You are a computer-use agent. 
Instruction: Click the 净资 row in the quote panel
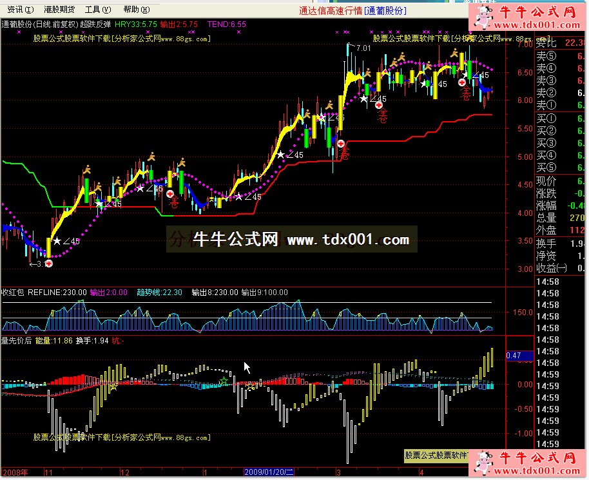click(561, 256)
